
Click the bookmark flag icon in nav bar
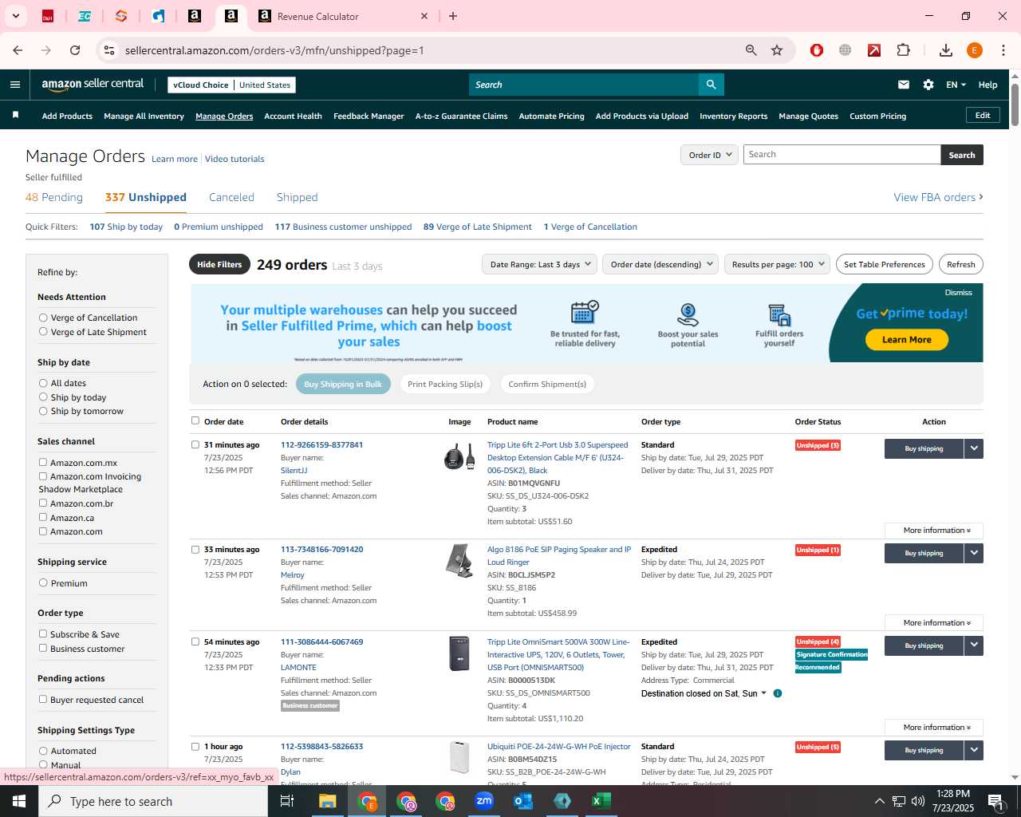pos(15,116)
